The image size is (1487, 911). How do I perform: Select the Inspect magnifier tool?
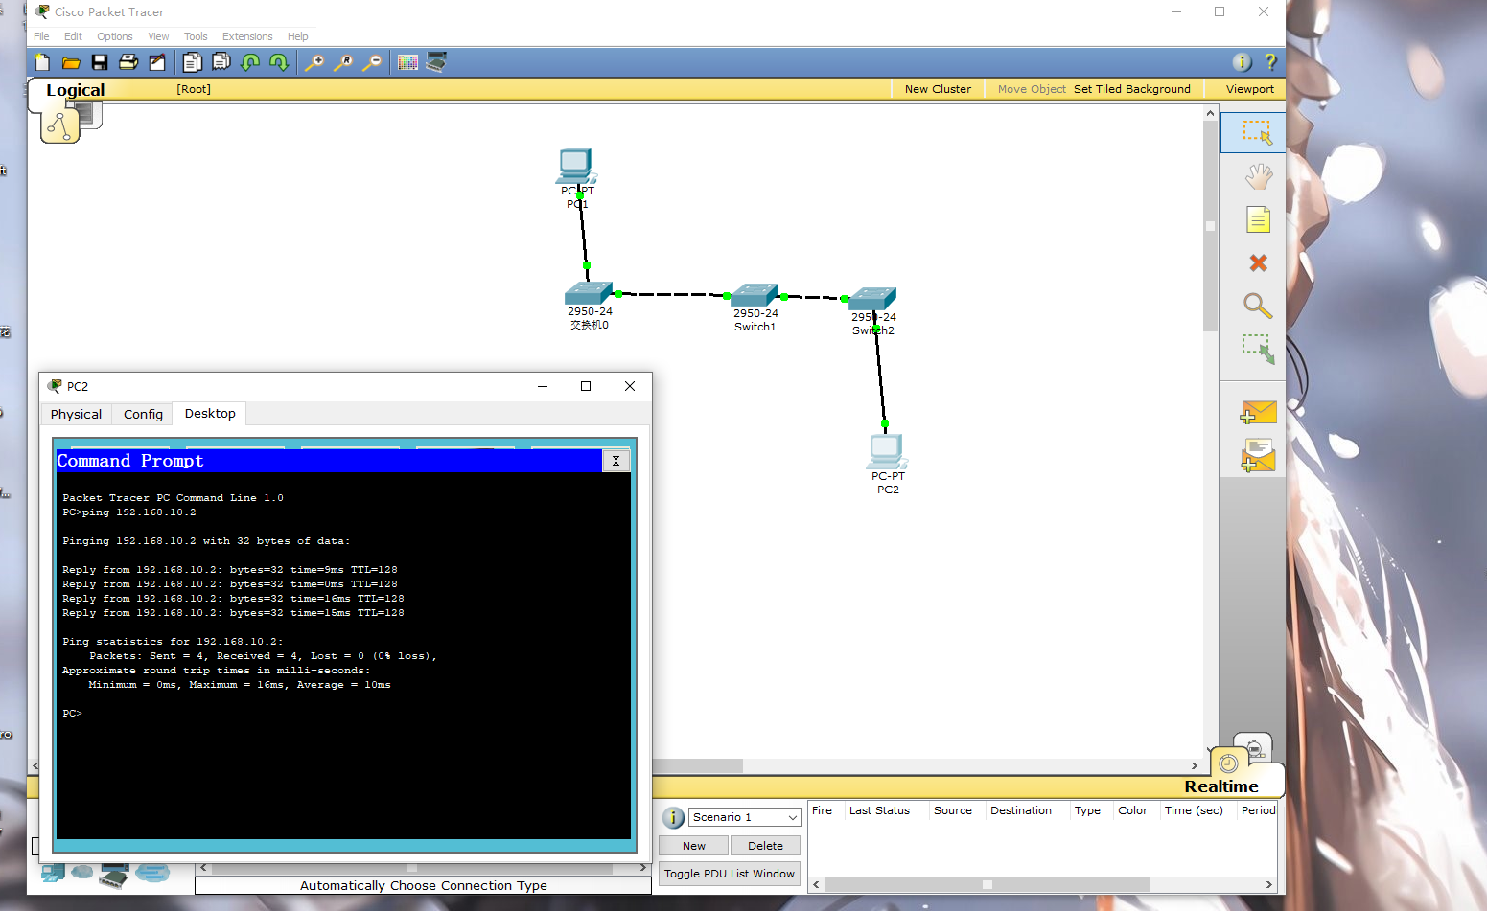[x=1258, y=306]
